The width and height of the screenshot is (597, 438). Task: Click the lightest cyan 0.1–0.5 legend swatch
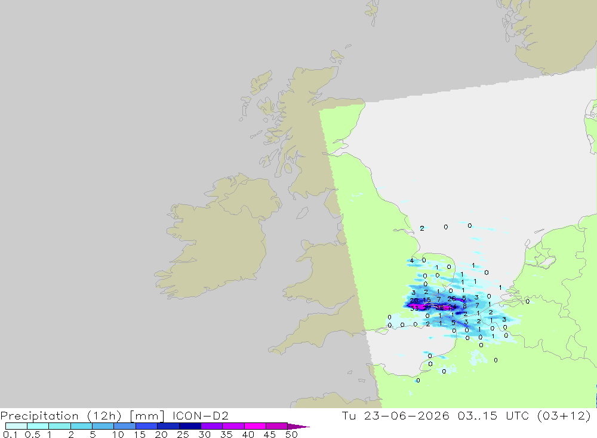[16, 426]
